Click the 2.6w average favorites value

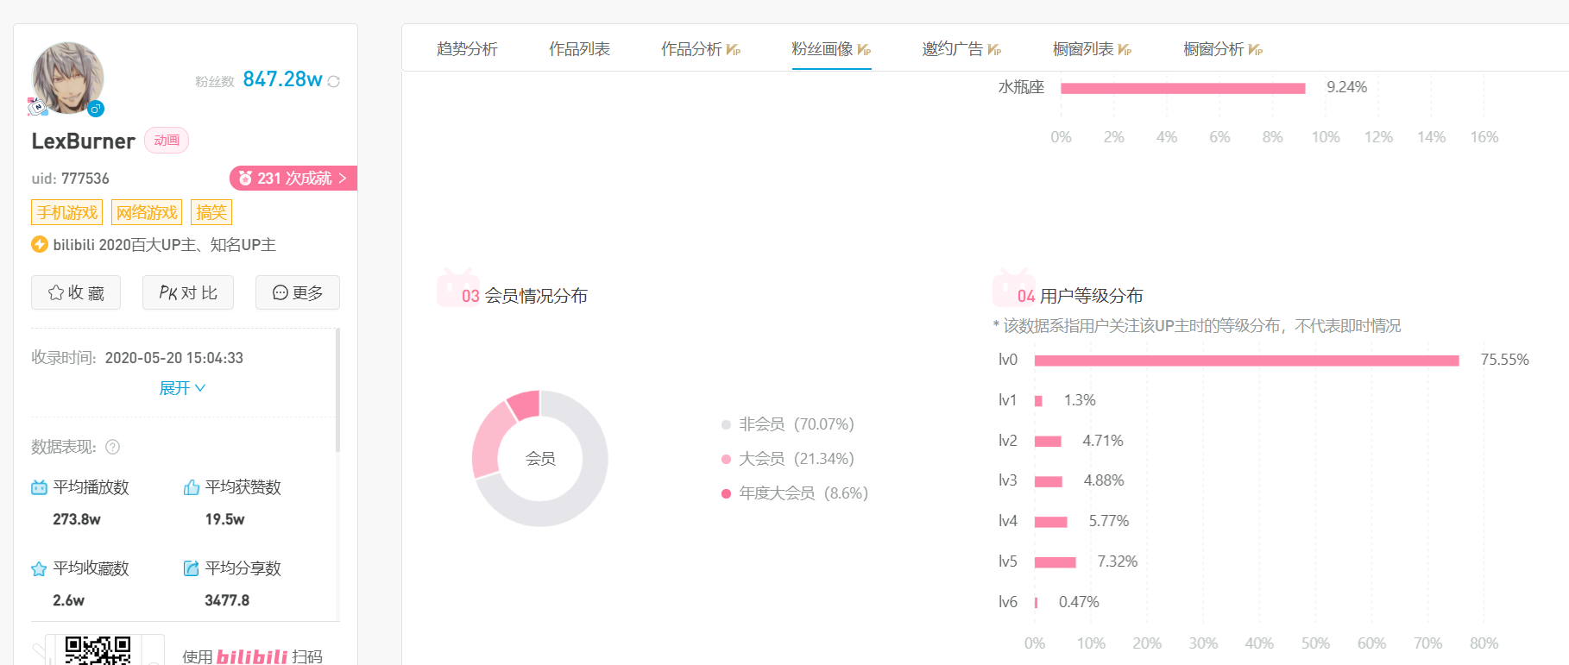pos(68,600)
